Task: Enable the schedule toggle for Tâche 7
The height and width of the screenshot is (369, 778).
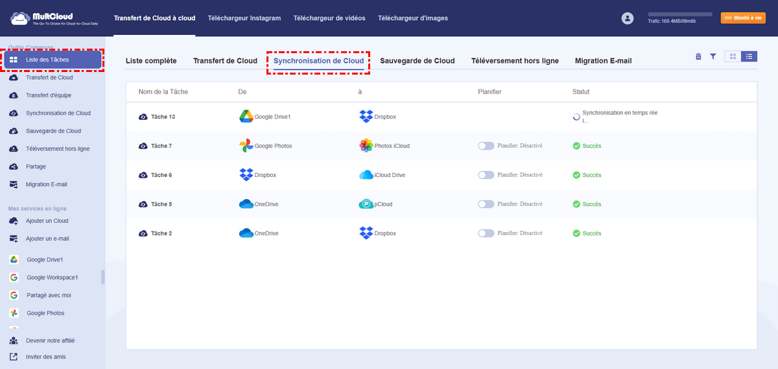Action: [x=486, y=146]
